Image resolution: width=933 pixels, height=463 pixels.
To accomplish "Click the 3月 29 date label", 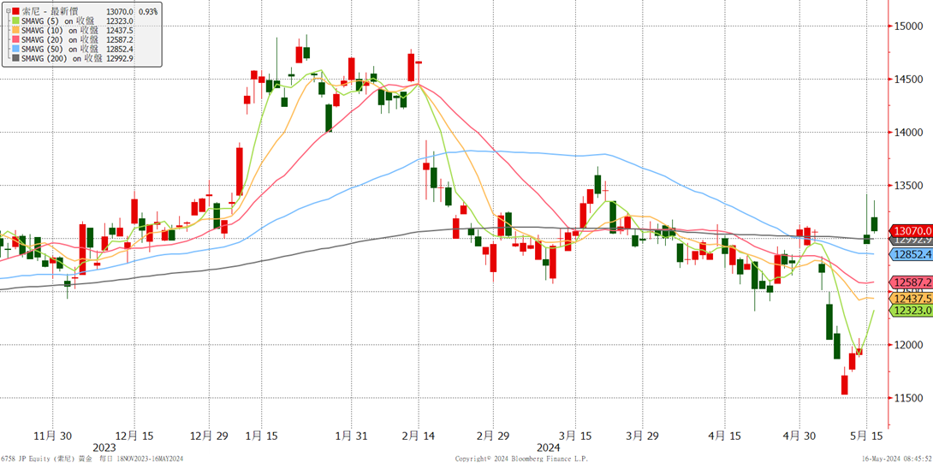I will click(x=643, y=436).
